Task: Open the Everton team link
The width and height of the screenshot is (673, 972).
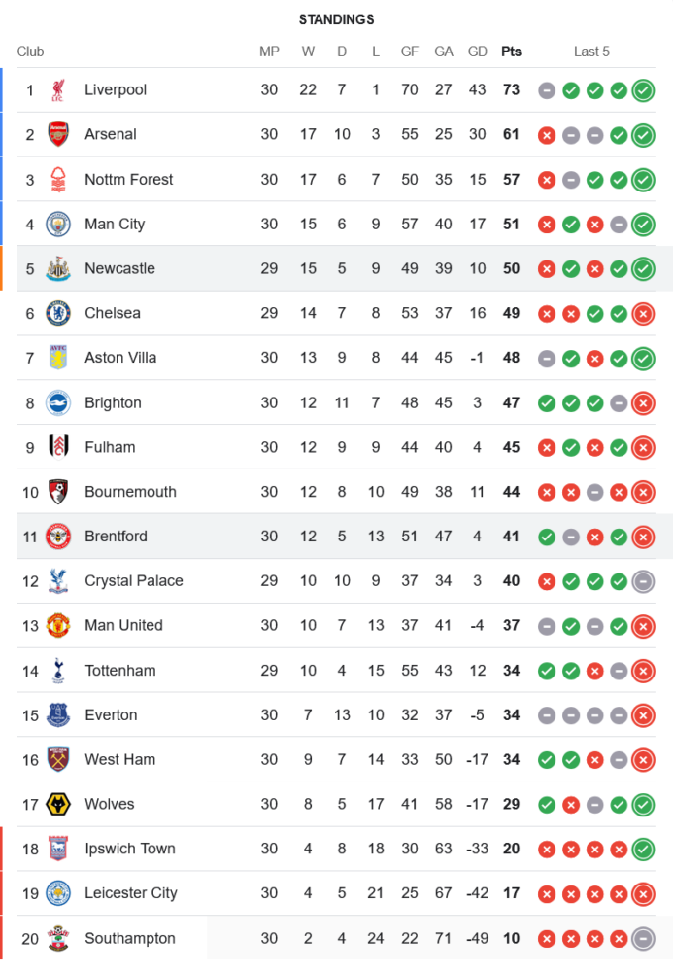Action: click(x=111, y=715)
